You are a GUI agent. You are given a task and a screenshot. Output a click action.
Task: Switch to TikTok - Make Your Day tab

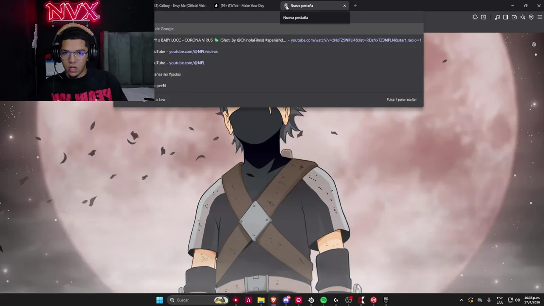click(243, 6)
